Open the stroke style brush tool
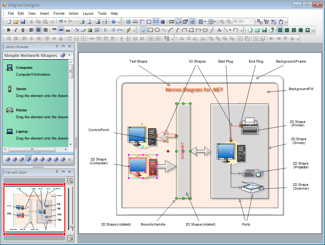The image size is (325, 245). (83, 30)
